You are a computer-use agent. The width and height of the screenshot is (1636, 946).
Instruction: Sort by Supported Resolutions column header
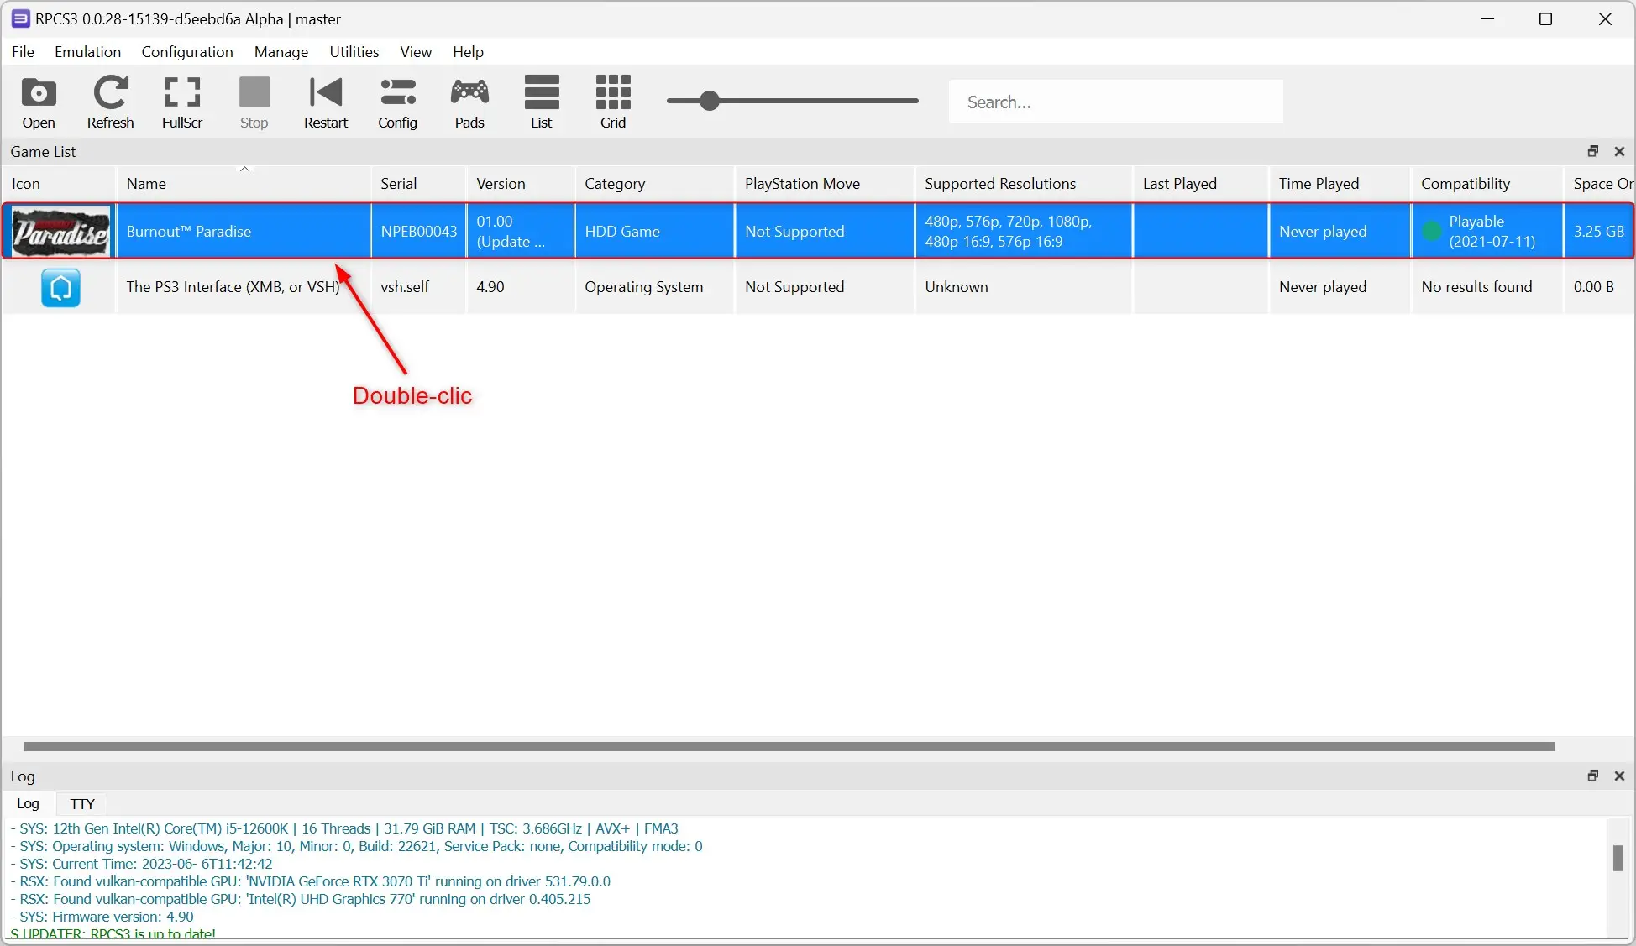click(1024, 184)
